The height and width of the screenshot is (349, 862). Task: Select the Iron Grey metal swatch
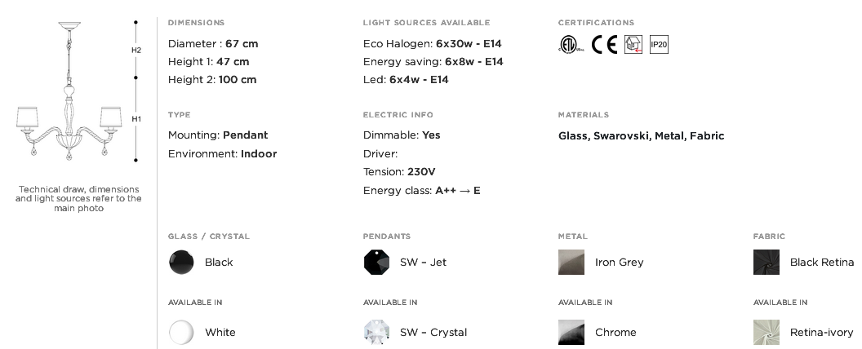coord(571,263)
